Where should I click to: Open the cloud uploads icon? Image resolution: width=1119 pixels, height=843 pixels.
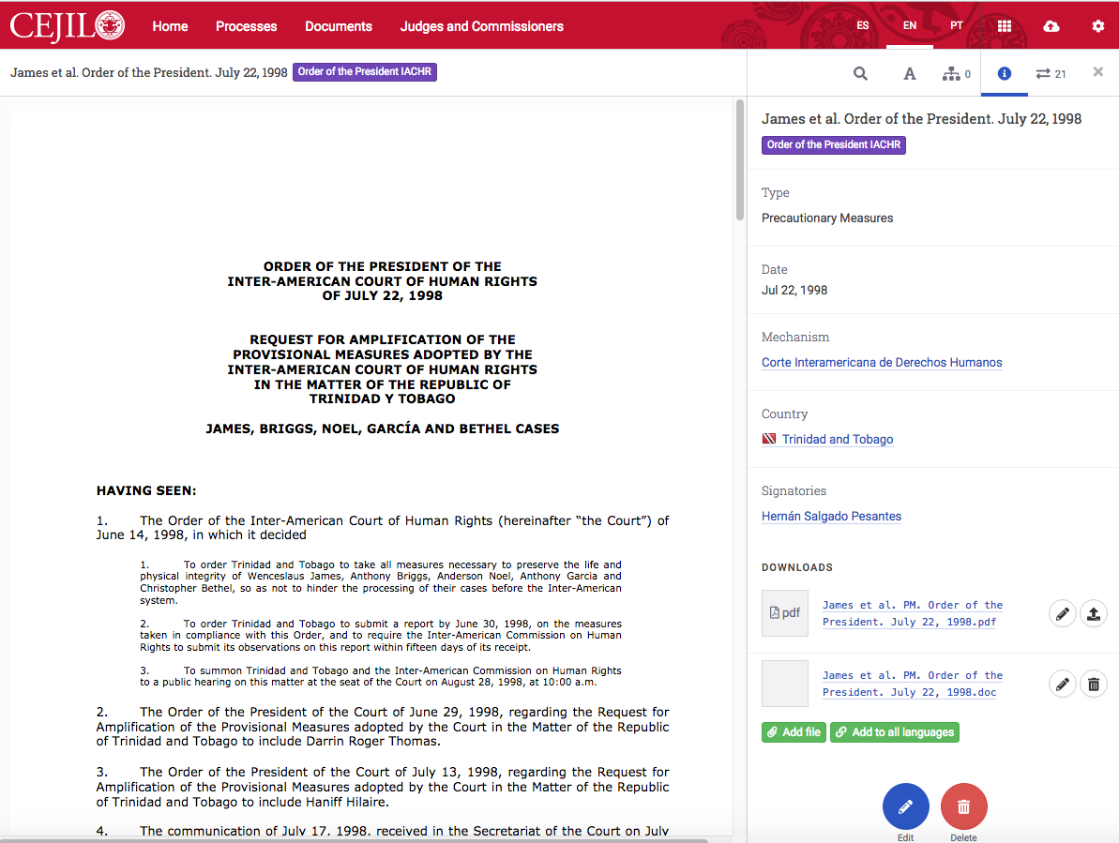point(1051,26)
